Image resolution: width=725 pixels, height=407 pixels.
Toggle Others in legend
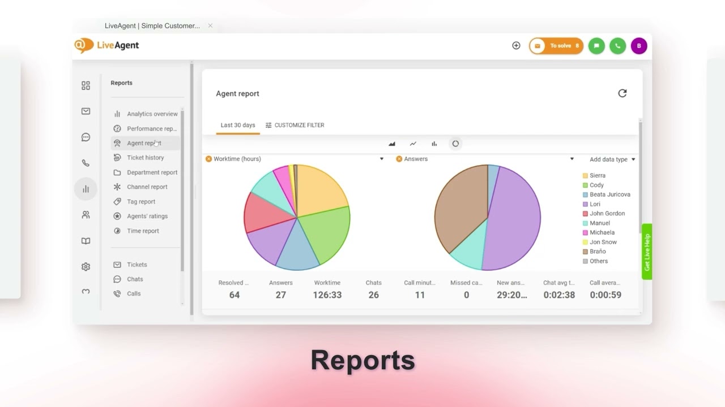[595, 261]
